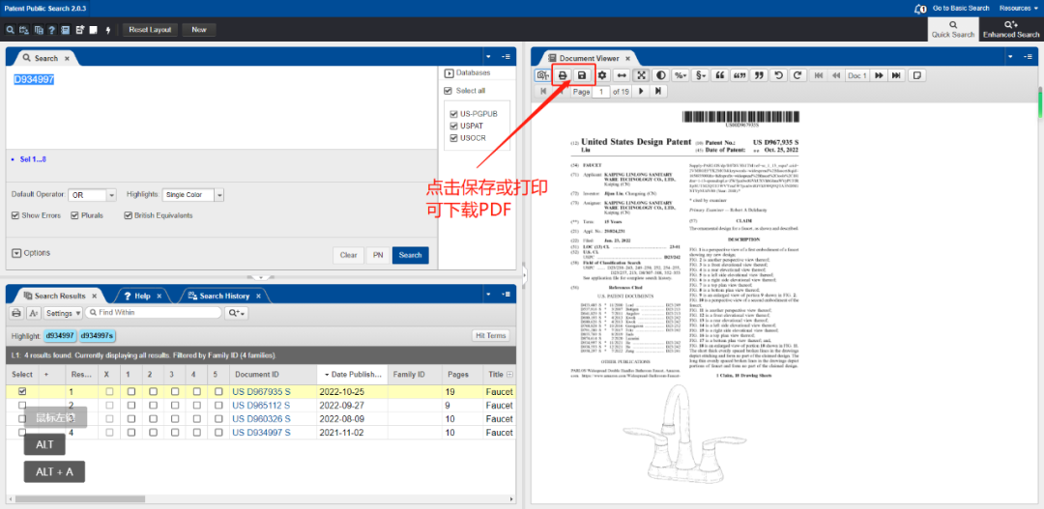Open Document Viewer settings gear
The width and height of the screenshot is (1044, 509).
tap(602, 75)
